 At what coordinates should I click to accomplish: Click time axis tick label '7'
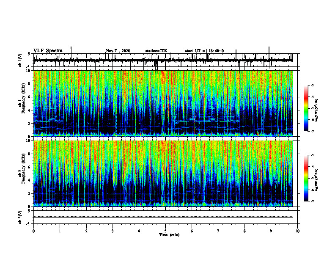point(218,231)
